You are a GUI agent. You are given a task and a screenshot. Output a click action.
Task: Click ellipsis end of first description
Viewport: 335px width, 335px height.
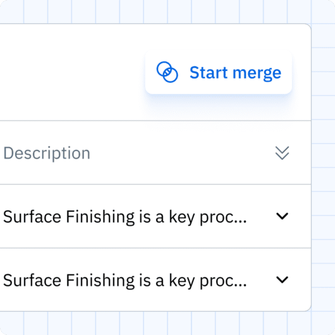click(x=241, y=221)
